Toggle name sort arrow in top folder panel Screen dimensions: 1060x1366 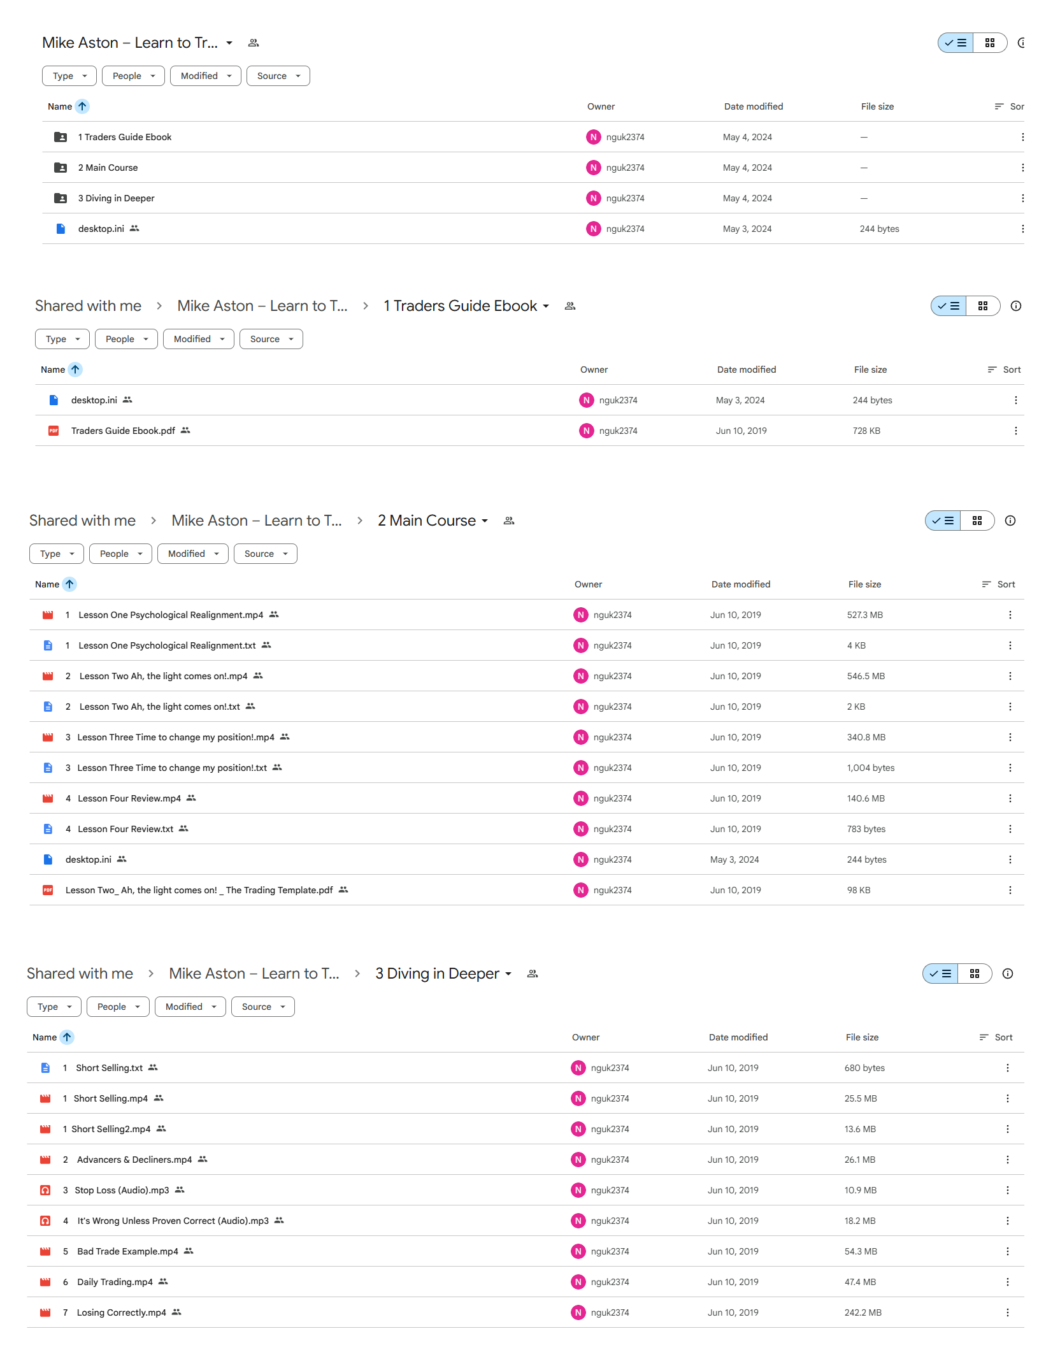[x=82, y=106]
